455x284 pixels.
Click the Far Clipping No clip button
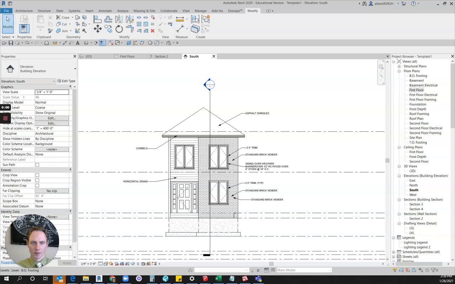[52, 191]
